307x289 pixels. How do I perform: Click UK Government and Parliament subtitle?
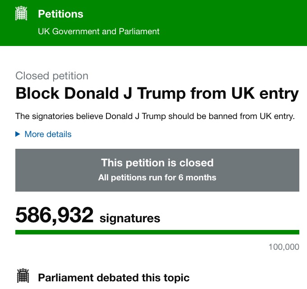tap(99, 32)
